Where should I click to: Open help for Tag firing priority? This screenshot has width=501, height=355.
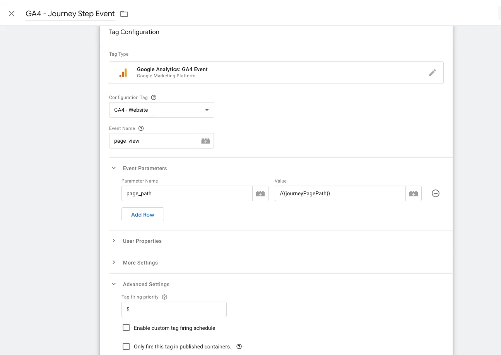point(164,297)
